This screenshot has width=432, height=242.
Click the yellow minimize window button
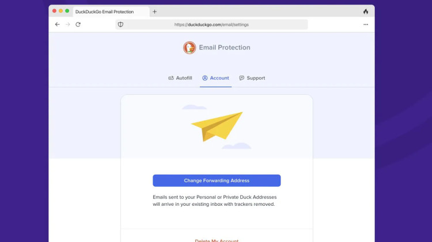pos(60,11)
